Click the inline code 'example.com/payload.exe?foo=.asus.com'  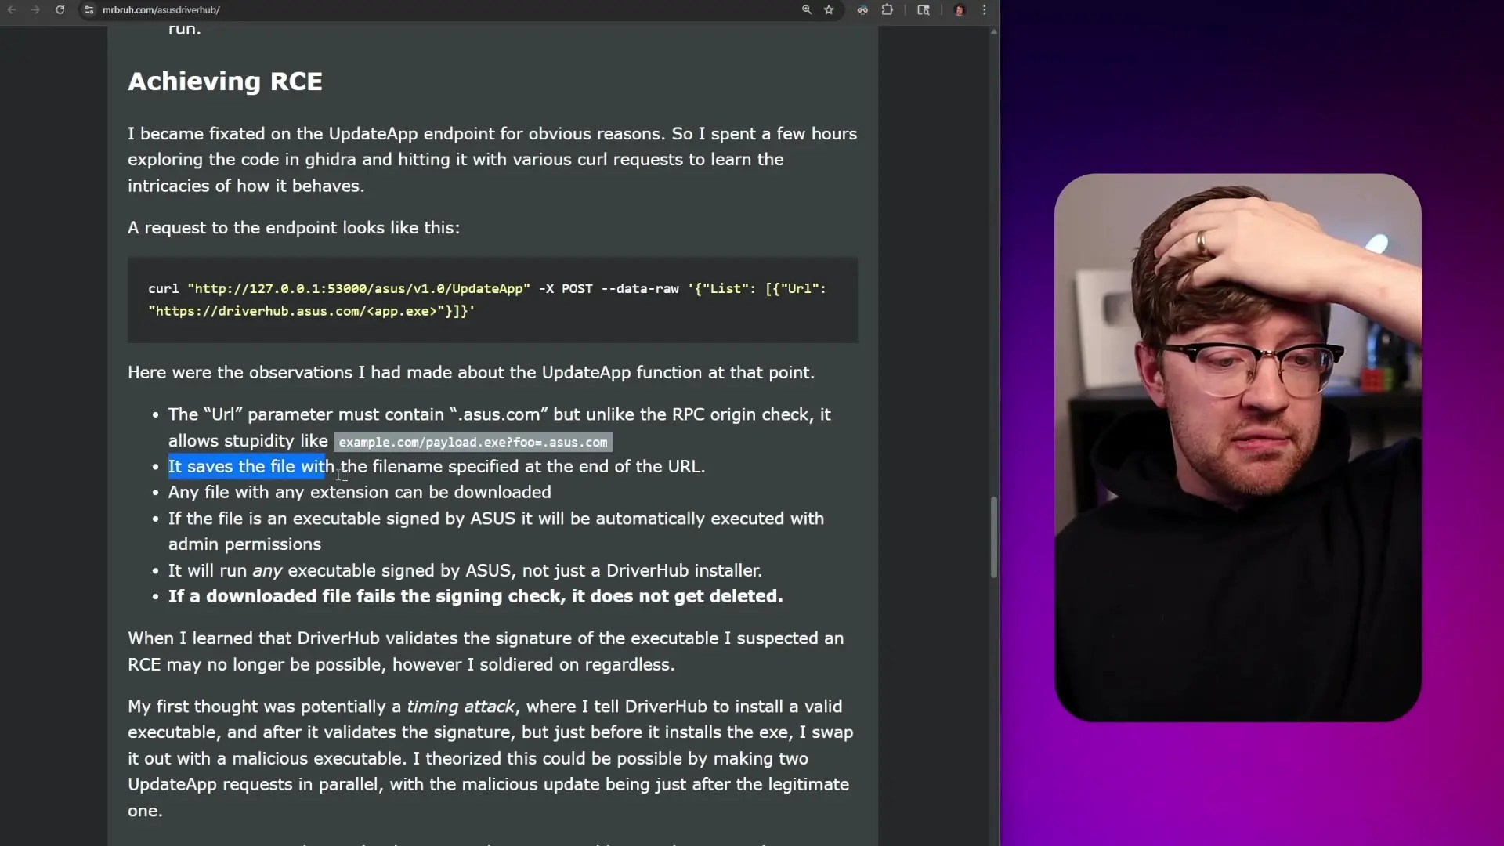click(x=473, y=443)
